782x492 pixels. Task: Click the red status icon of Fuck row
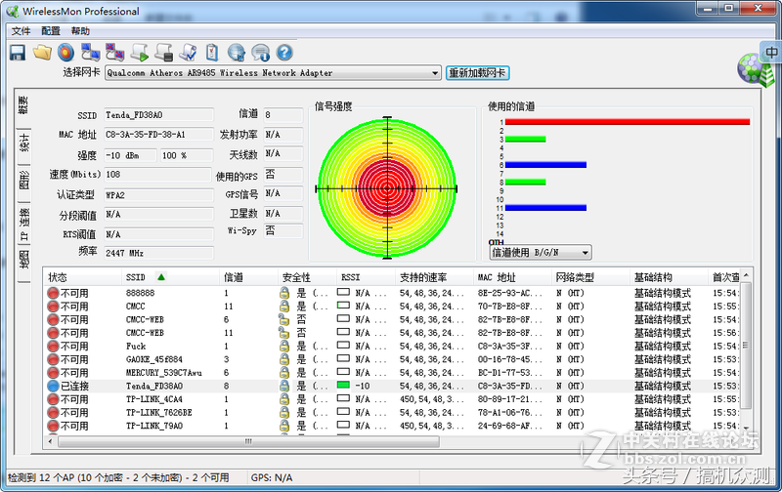coord(54,347)
